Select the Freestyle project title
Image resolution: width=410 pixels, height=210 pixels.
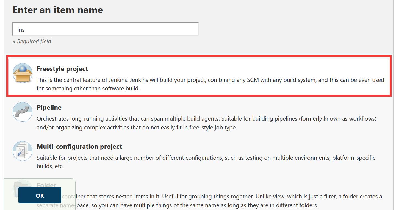coord(62,69)
